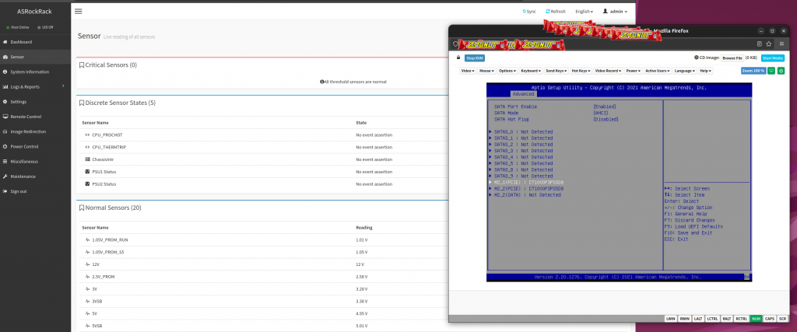Open the Video dropdown in KVM toolbar

point(468,71)
